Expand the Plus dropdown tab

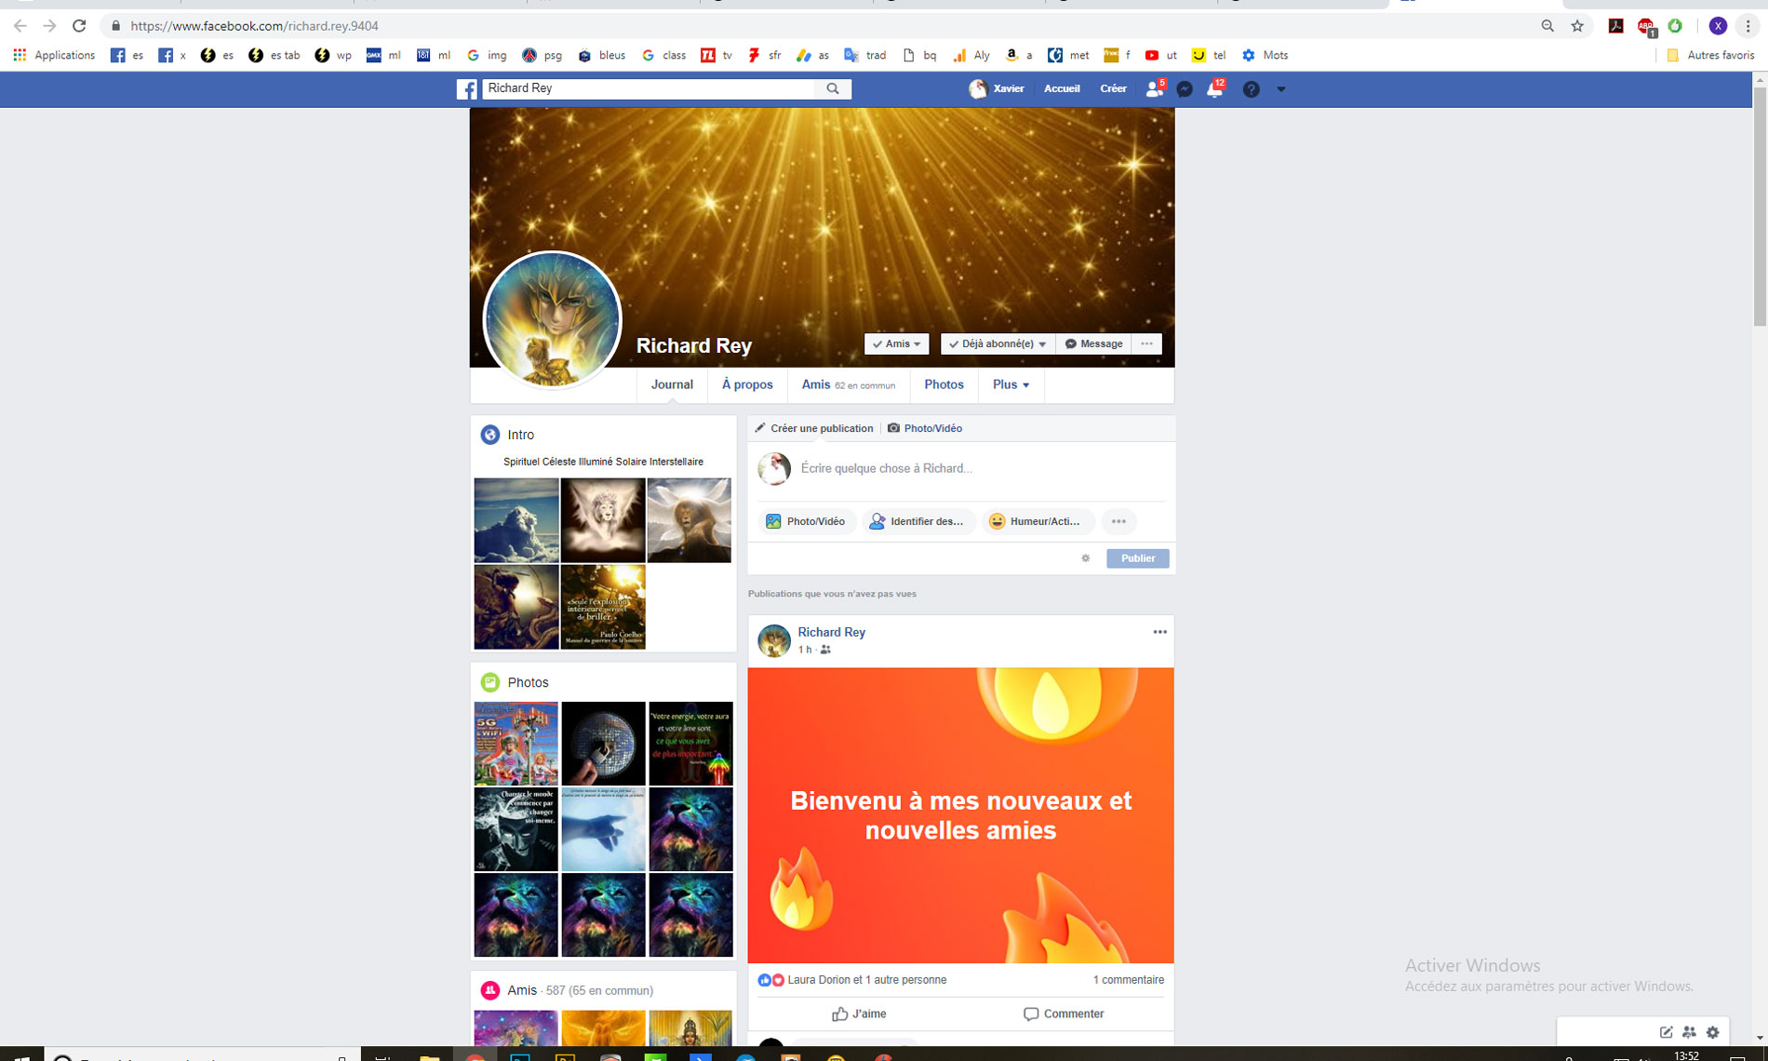pyautogui.click(x=1011, y=384)
